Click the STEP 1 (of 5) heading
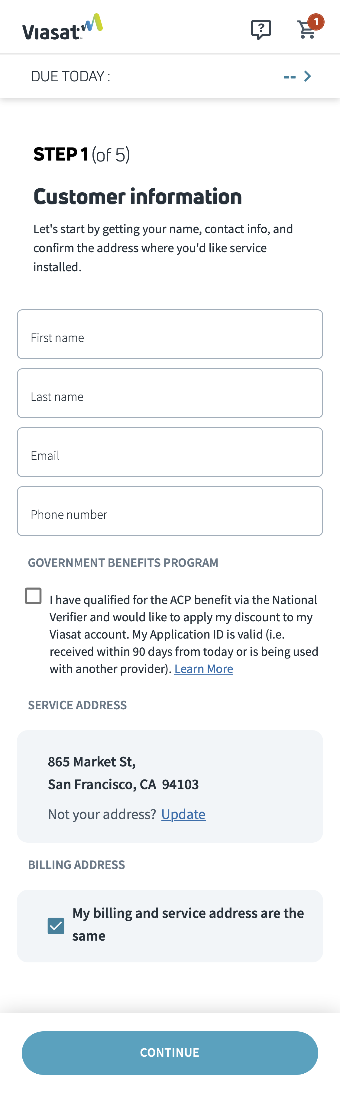Viewport: 340px width, 1093px height. (x=81, y=155)
